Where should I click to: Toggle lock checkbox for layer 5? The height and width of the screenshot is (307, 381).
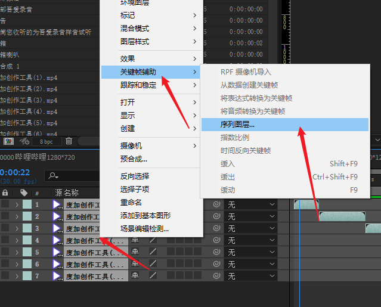5,252
